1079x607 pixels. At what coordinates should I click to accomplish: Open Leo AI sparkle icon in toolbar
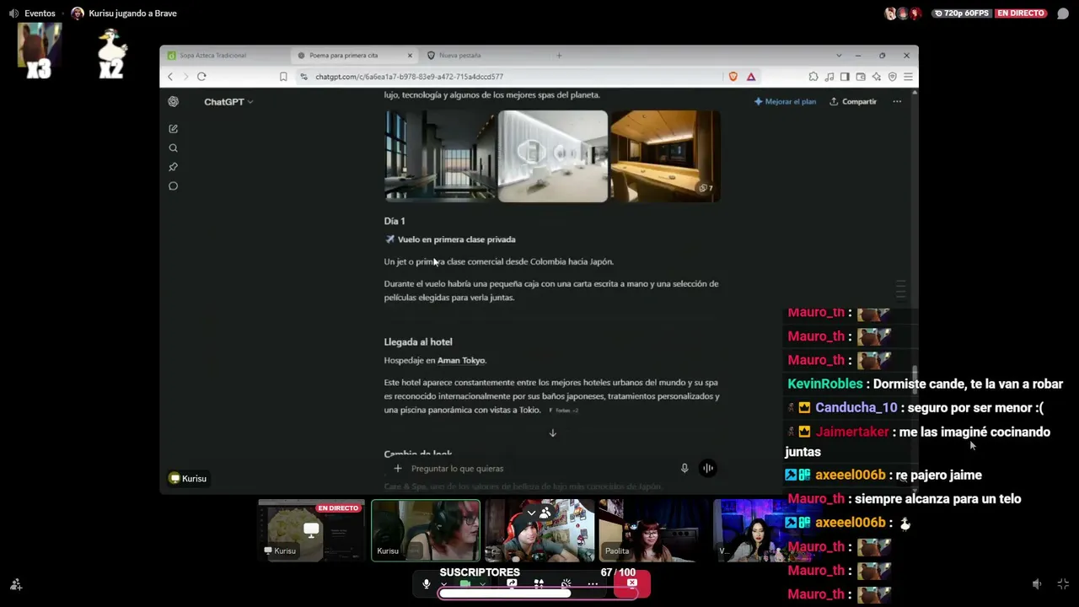(877, 77)
